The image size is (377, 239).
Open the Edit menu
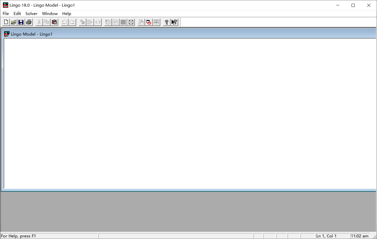click(17, 14)
